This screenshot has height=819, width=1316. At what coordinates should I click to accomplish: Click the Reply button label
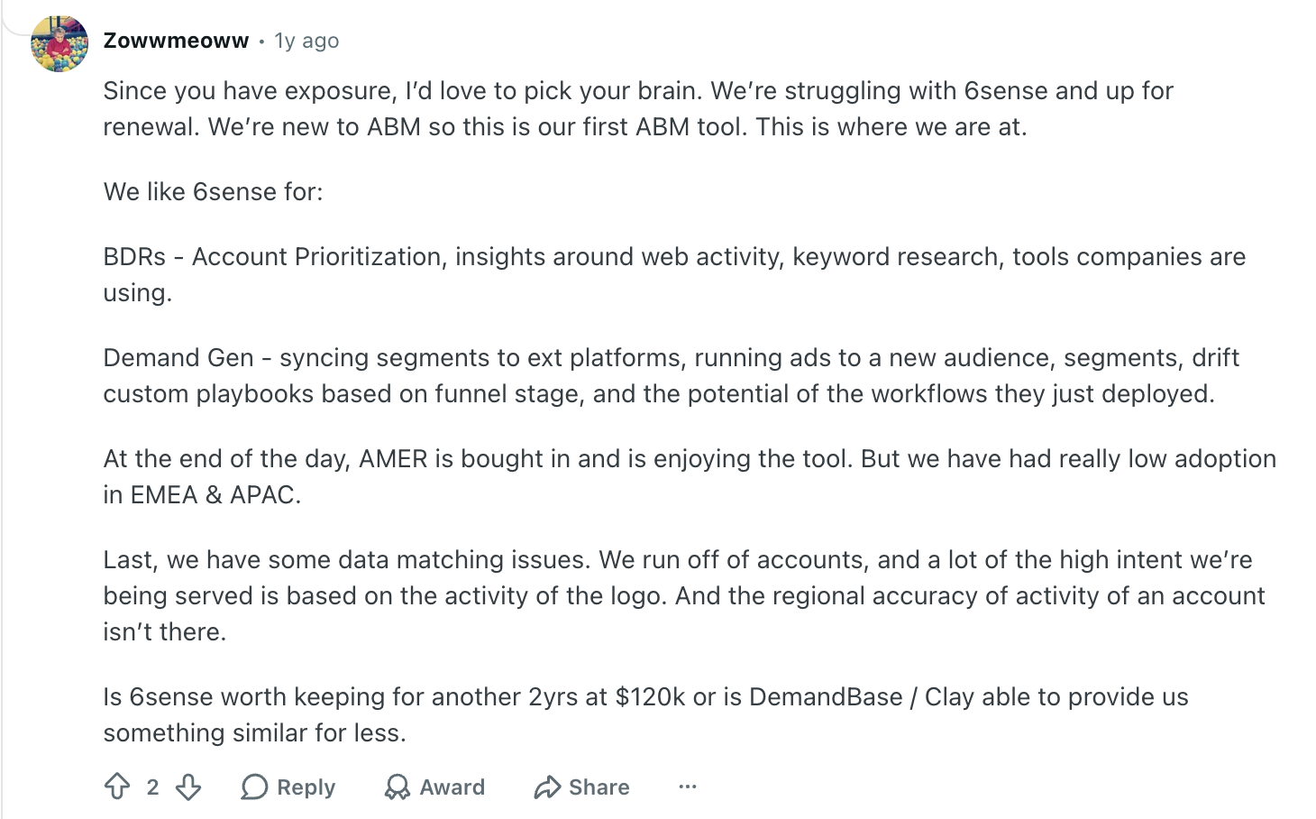click(x=306, y=787)
